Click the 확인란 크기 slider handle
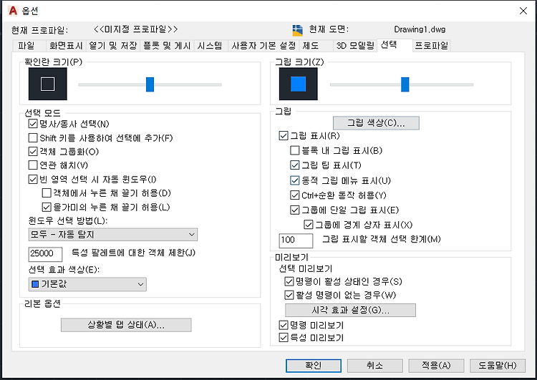 (150, 84)
